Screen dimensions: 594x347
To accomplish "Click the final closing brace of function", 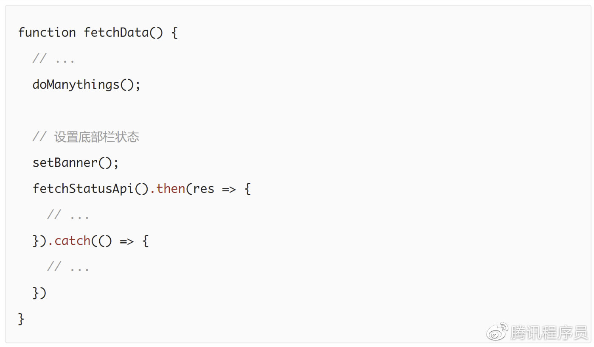I will [x=21, y=319].
